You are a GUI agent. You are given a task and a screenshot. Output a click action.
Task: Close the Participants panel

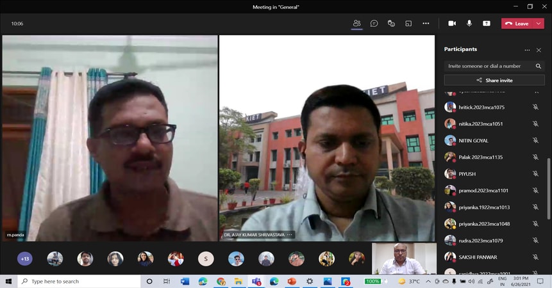point(539,50)
